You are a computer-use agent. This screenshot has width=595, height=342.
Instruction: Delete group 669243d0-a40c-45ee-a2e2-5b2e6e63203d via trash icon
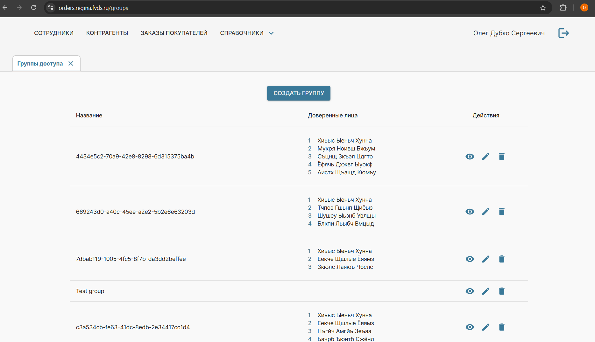pos(501,212)
